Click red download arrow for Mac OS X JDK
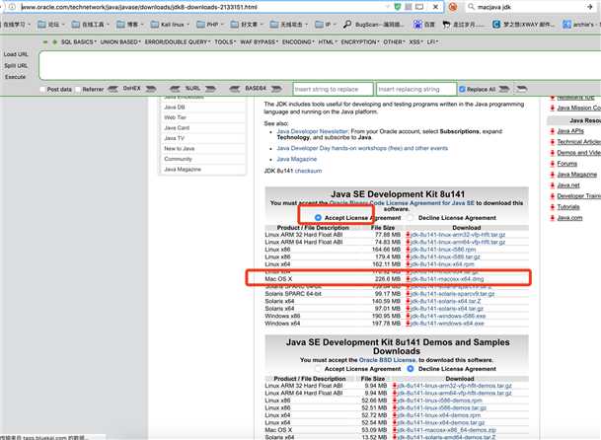This screenshot has width=601, height=440. click(408, 278)
